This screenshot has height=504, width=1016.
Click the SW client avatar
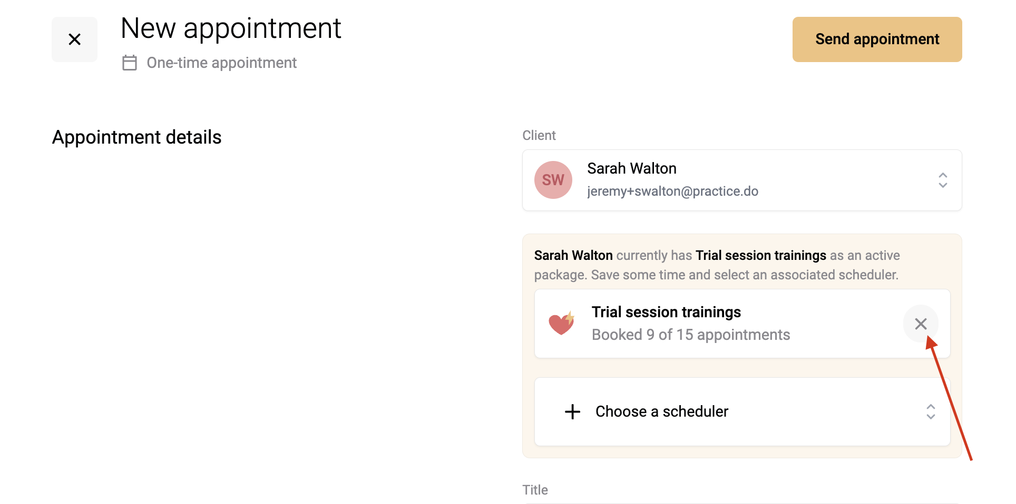coord(553,180)
